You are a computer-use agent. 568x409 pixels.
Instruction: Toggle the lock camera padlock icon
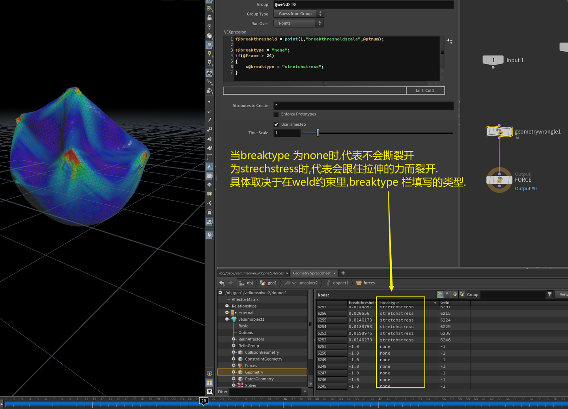209,18
